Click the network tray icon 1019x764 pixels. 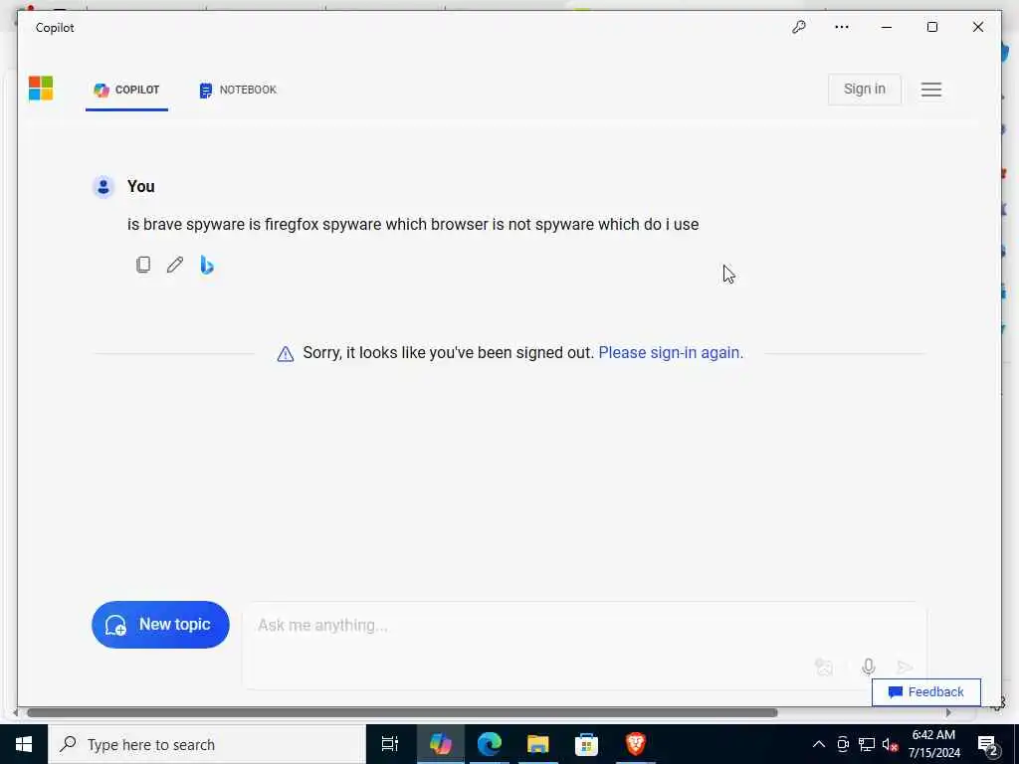(867, 744)
